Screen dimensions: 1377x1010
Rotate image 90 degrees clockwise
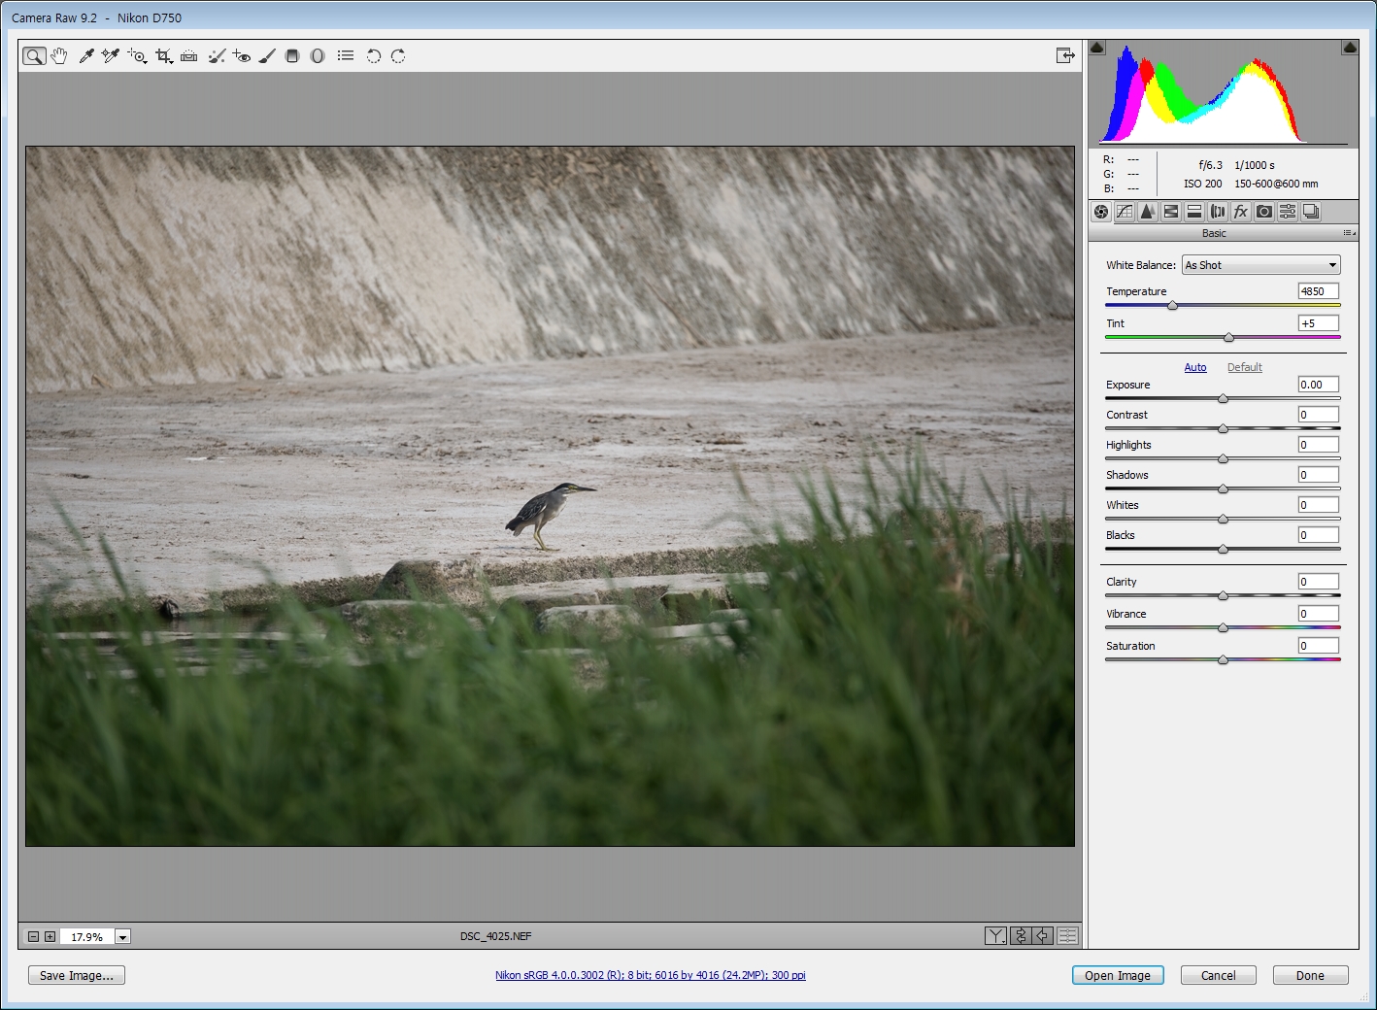tap(398, 56)
